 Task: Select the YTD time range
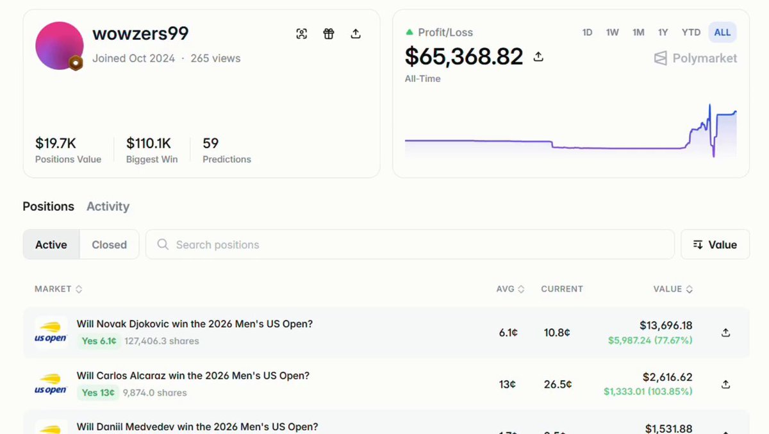click(x=691, y=32)
